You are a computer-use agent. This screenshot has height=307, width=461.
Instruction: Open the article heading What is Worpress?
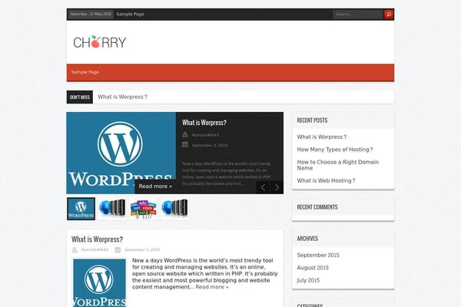click(98, 239)
